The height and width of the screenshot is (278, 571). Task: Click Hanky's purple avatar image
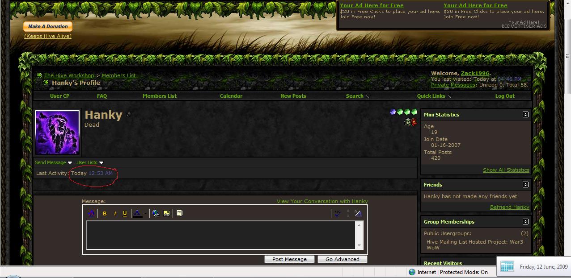click(x=57, y=133)
